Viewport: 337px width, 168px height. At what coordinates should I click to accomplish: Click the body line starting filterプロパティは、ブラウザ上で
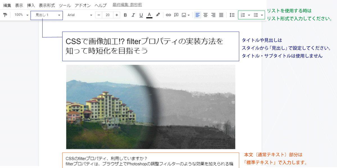[x=149, y=164]
